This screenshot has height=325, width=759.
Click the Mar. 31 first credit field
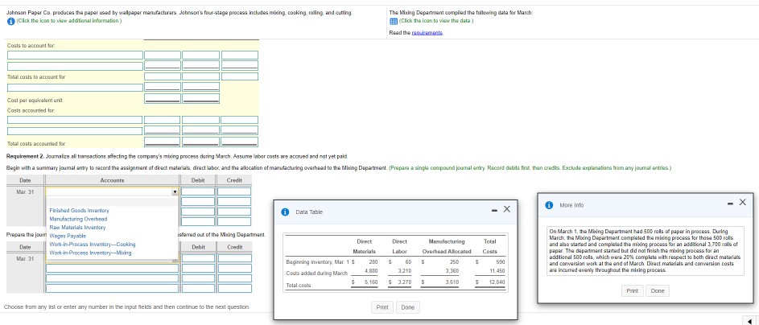click(234, 191)
